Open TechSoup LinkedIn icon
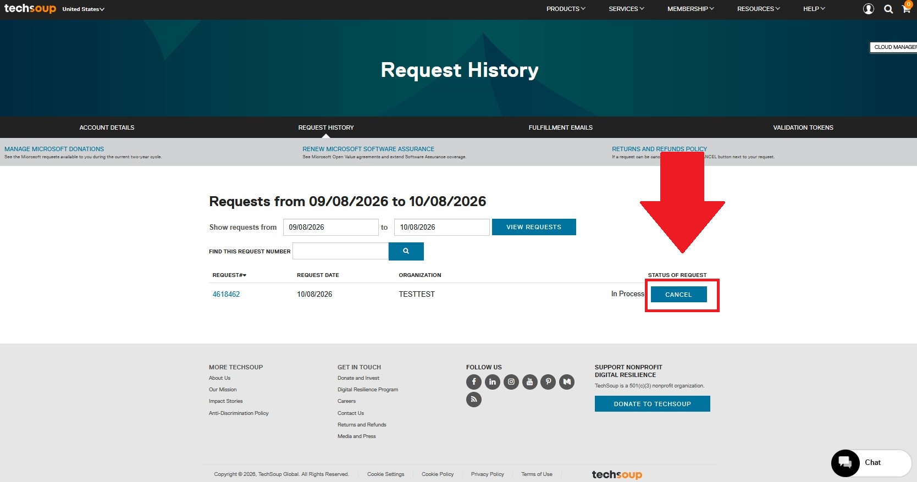Screen dimensions: 917x482 point(493,381)
